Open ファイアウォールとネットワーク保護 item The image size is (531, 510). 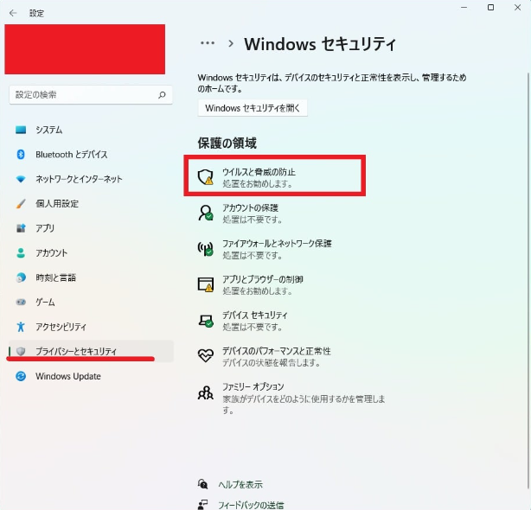coord(265,249)
